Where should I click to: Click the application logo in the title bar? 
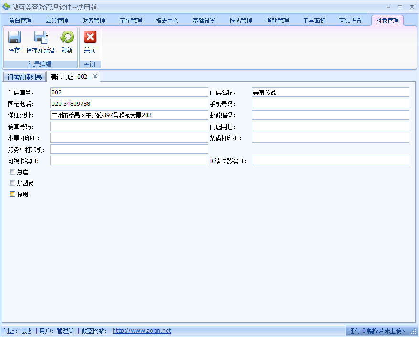(6, 6)
